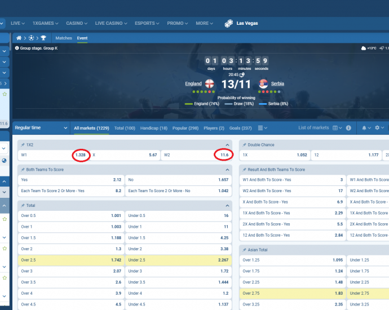Image resolution: width=389 pixels, height=310 pixels.
Task: Collapse the 1X2 market section
Action: pyautogui.click(x=228, y=145)
